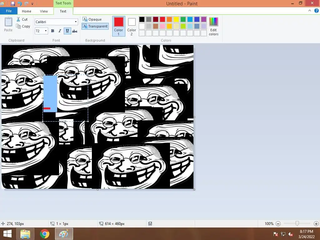Click the Redo arrow icon
The image size is (320, 240).
(x=26, y=3)
